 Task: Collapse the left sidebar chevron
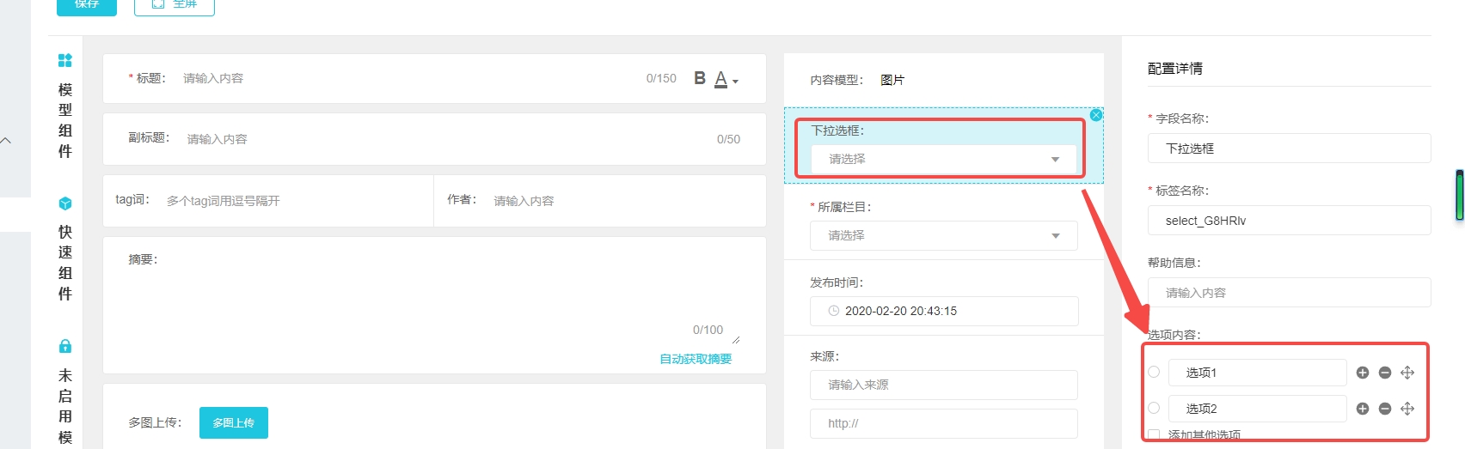[7, 141]
